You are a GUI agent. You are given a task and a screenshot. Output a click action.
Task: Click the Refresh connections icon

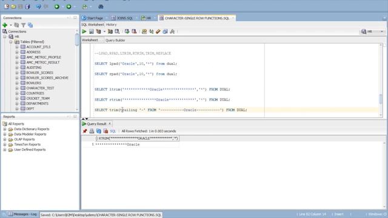coord(16,25)
